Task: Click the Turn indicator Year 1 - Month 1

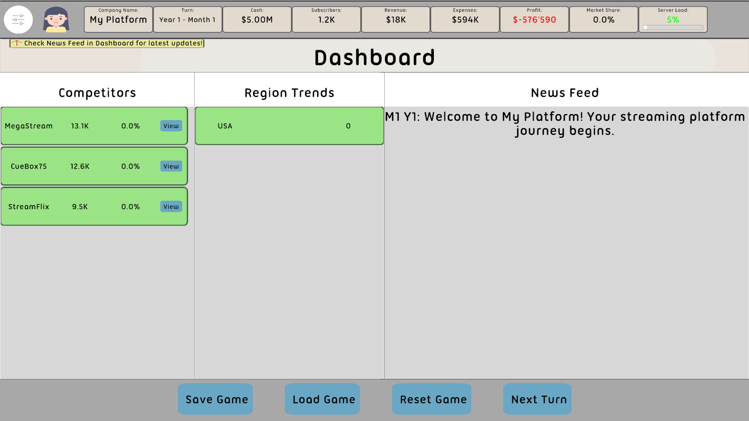Action: pos(187,19)
